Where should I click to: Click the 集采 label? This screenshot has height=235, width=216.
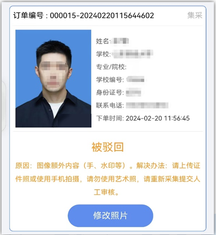click(x=195, y=15)
